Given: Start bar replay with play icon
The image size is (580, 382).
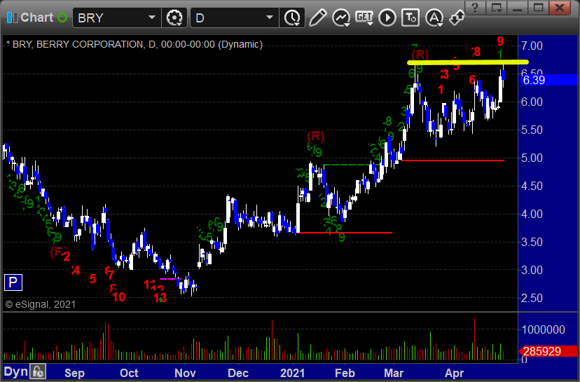Looking at the screenshot, I should (387, 18).
